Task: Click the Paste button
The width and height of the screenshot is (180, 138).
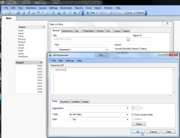Action: pos(139,124)
